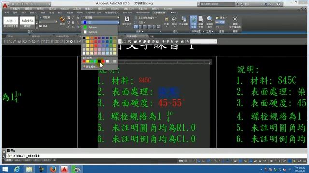Open the More options dropdown
The width and height of the screenshot is (309, 173).
tap(222, 18)
